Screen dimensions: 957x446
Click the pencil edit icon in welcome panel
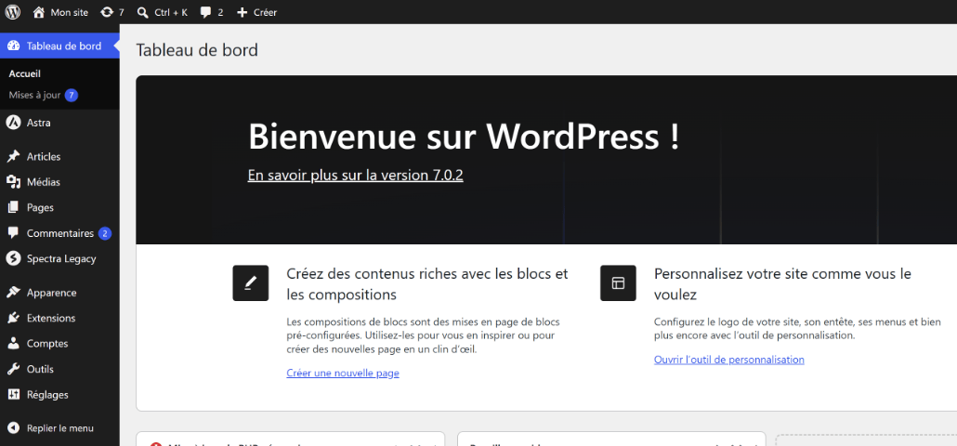click(x=251, y=283)
